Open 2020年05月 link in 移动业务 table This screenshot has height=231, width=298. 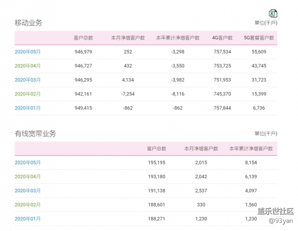[x=28, y=52]
